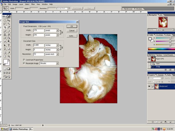Uncheck Constrain Proportions checkbox
The image size is (175, 131).
pyautogui.click(x=24, y=60)
